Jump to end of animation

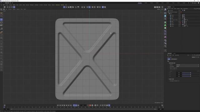(x=71, y=105)
